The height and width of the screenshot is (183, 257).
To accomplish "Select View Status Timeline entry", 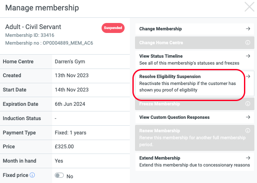I will click(194, 59).
